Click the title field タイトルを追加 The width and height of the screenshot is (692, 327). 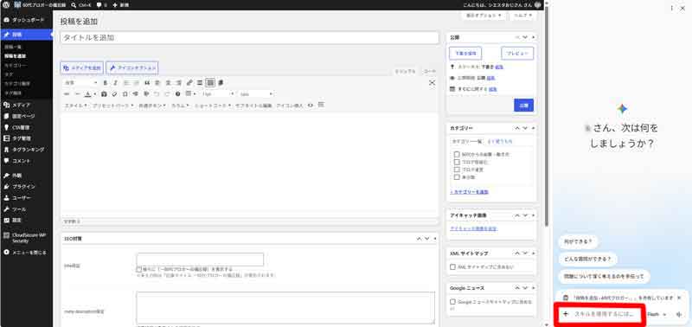tap(249, 38)
